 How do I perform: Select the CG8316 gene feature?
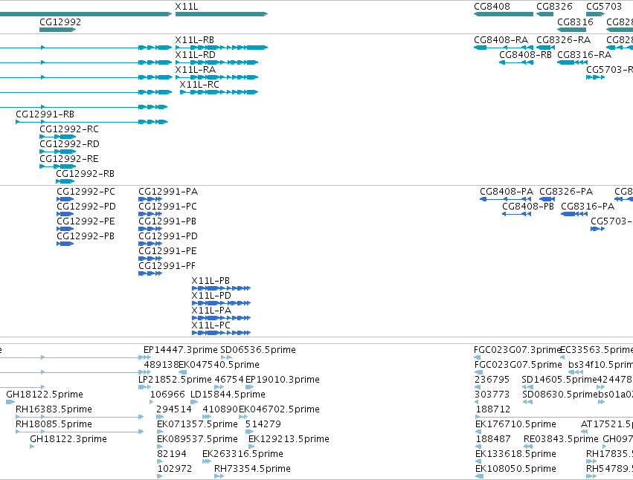572,30
